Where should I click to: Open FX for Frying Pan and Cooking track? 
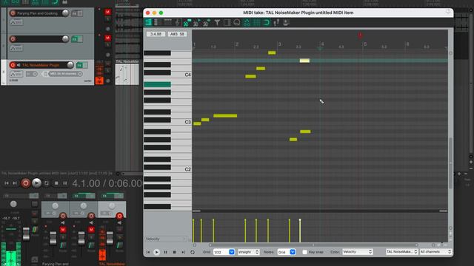click(74, 13)
